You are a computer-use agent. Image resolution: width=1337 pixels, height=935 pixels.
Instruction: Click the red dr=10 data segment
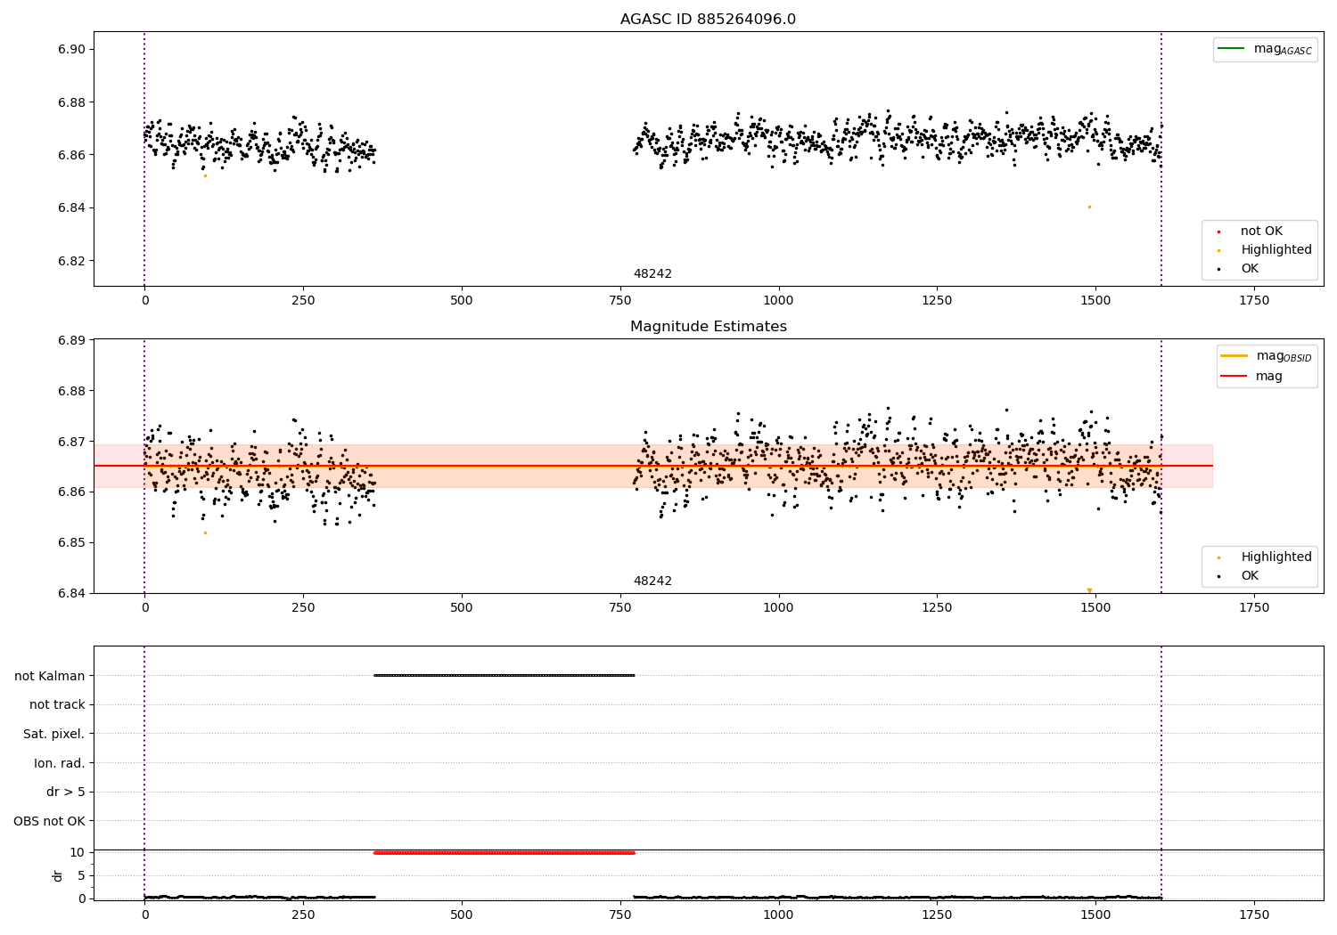click(x=504, y=853)
